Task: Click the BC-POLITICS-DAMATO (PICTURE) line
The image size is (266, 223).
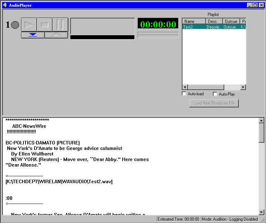Action: [42, 143]
